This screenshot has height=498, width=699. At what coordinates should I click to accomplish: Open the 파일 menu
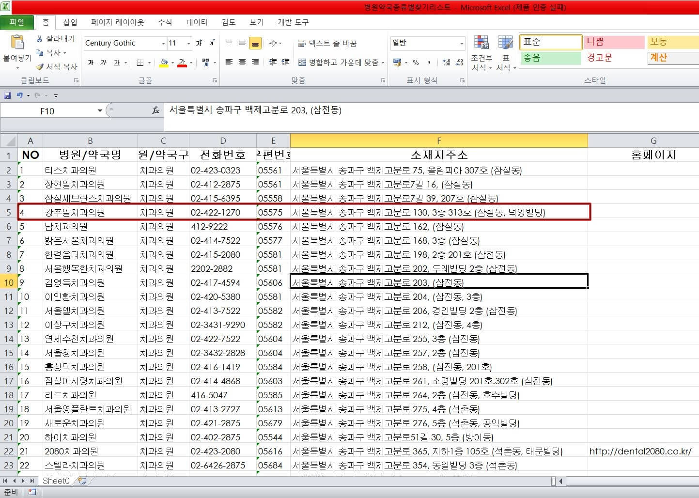tap(17, 22)
